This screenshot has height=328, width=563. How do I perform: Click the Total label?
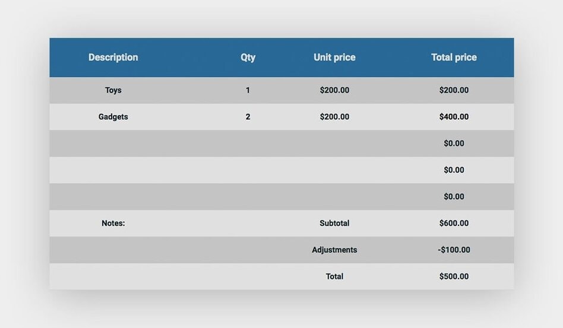(x=334, y=276)
